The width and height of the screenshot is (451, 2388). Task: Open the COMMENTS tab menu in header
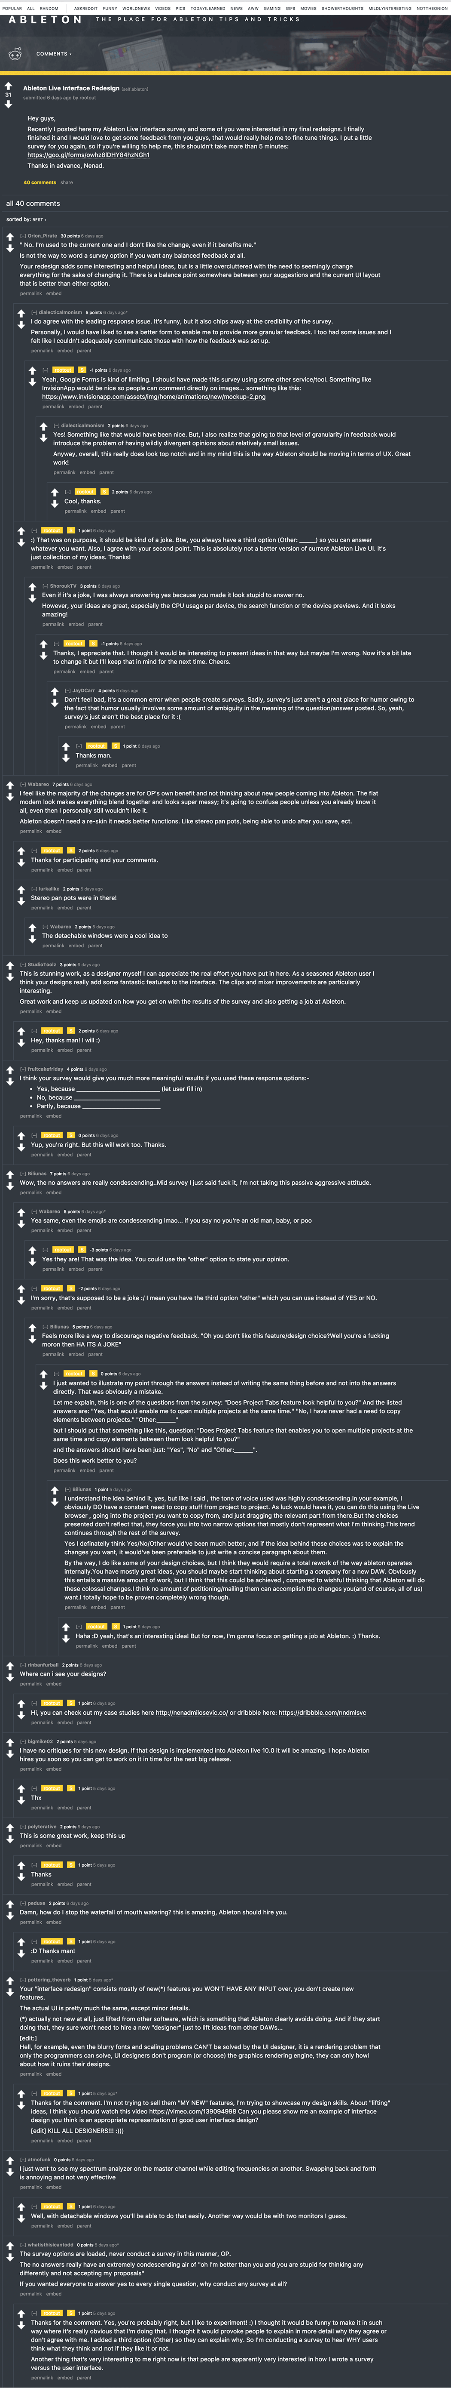(53, 54)
